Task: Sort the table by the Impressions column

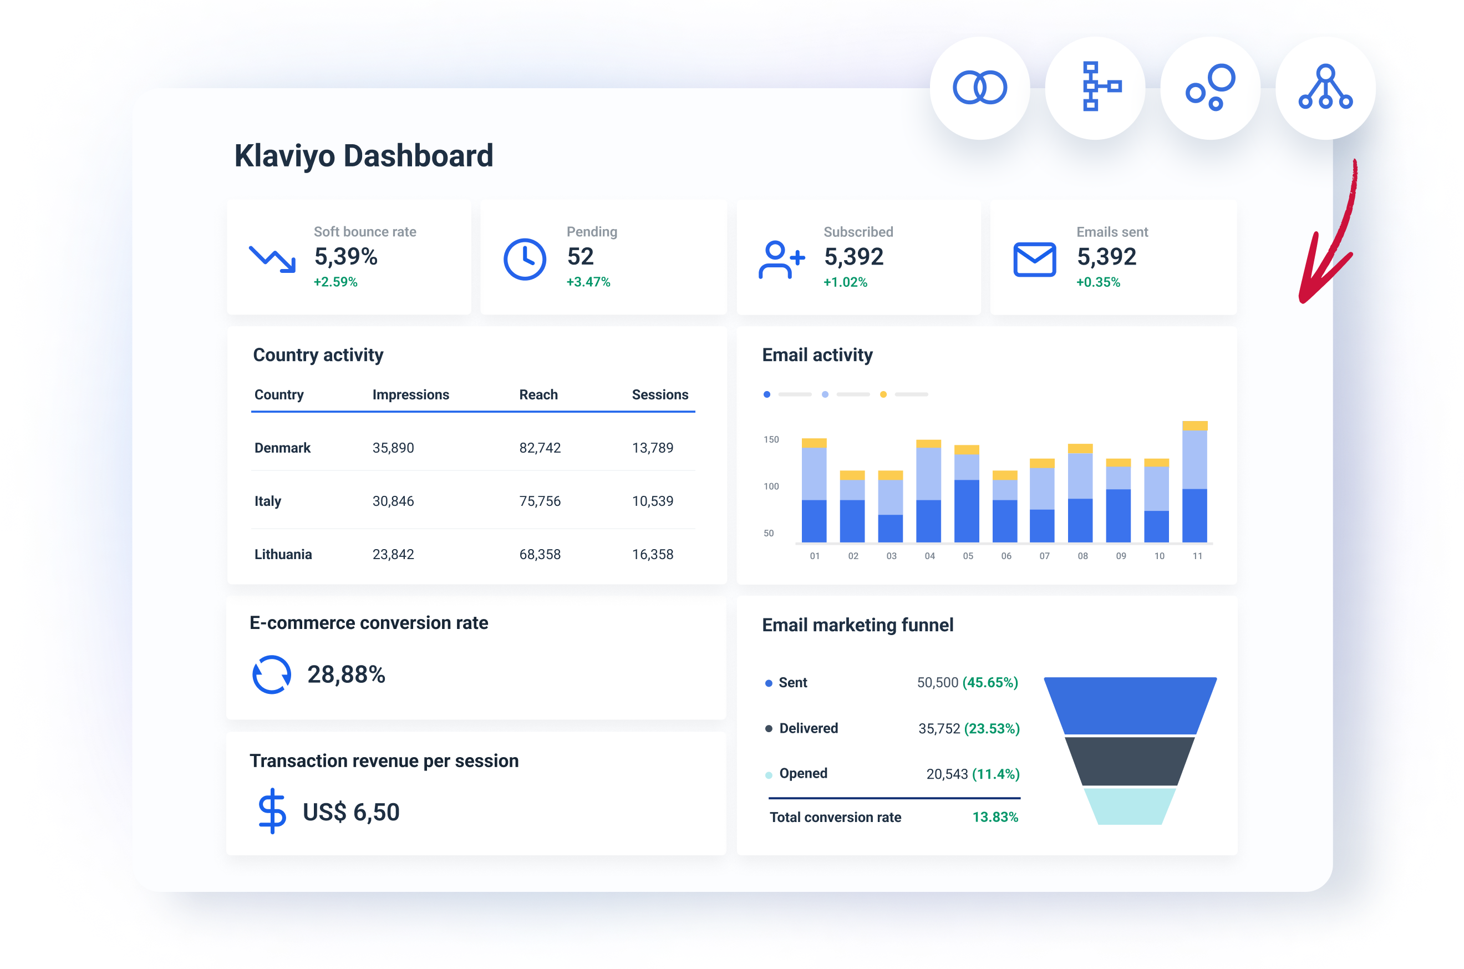Action: coord(410,394)
